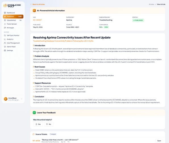
Task: Click the published date May 04, 2026
Action: (x=38, y=27)
